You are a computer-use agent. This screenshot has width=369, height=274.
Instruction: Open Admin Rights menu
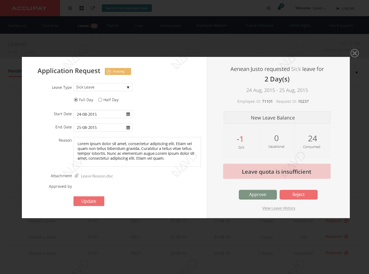(x=300, y=25)
